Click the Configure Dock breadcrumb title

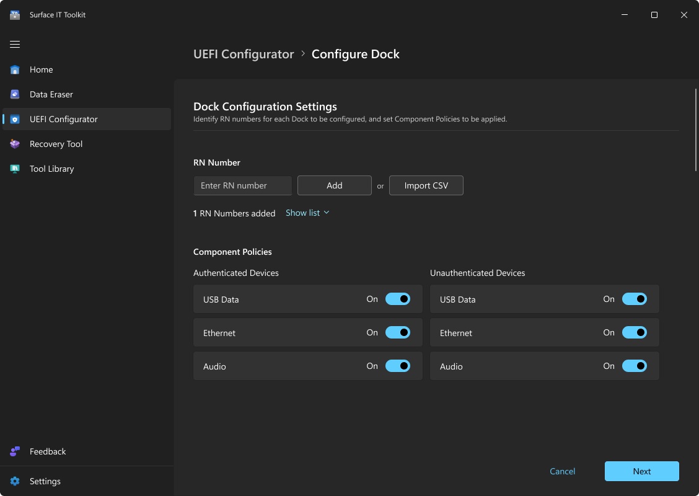tap(355, 54)
